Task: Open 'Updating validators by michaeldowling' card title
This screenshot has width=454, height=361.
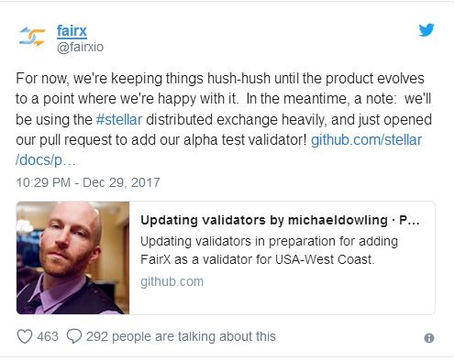Action: click(280, 220)
